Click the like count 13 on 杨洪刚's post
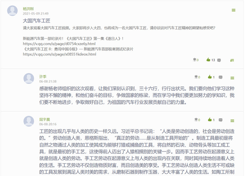 tap(213, 60)
